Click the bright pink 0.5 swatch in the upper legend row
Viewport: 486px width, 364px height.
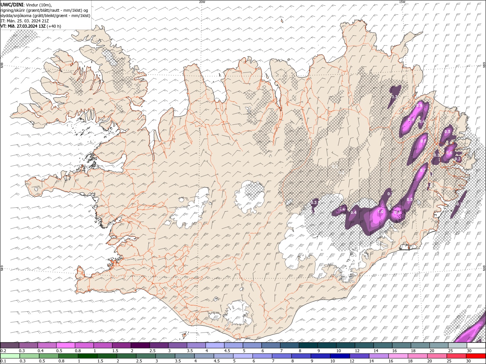click(65, 345)
